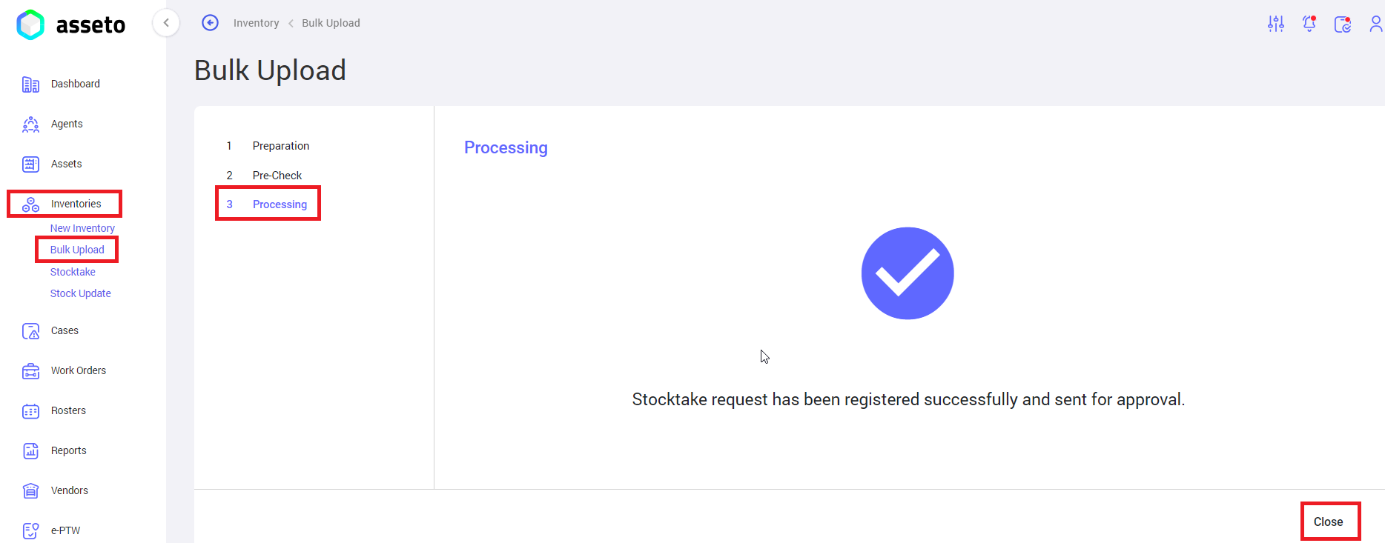Screen dimensions: 1385x543
Task: Click the Assets icon in sidebar
Action: 30,164
